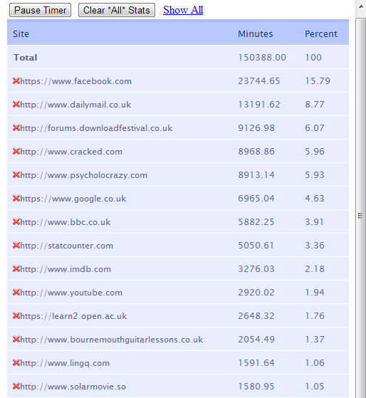366x398 pixels.
Task: Remove dailymail.co.uk using its red X icon
Action: tap(16, 105)
